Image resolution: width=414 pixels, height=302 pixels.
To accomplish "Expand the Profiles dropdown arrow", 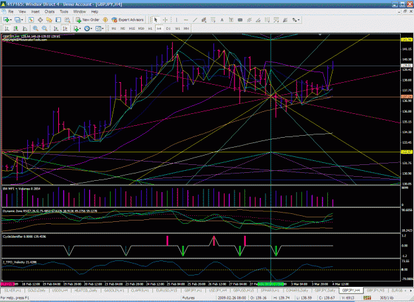I will point(22,20).
